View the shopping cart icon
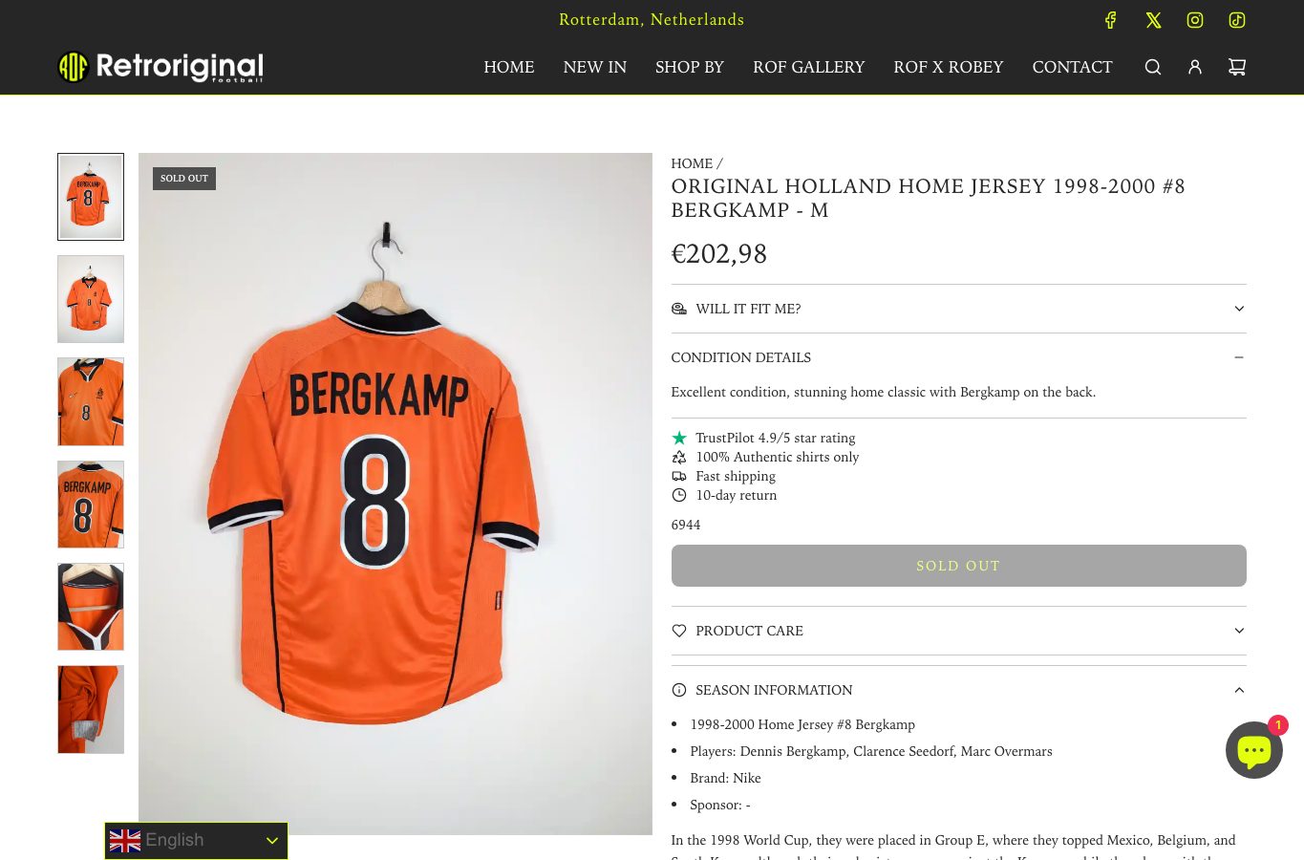Screen dimensions: 1304x860 tap(1237, 67)
